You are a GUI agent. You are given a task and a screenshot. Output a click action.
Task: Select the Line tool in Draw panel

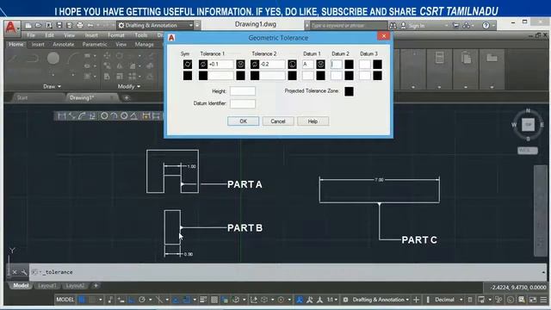tap(13, 58)
